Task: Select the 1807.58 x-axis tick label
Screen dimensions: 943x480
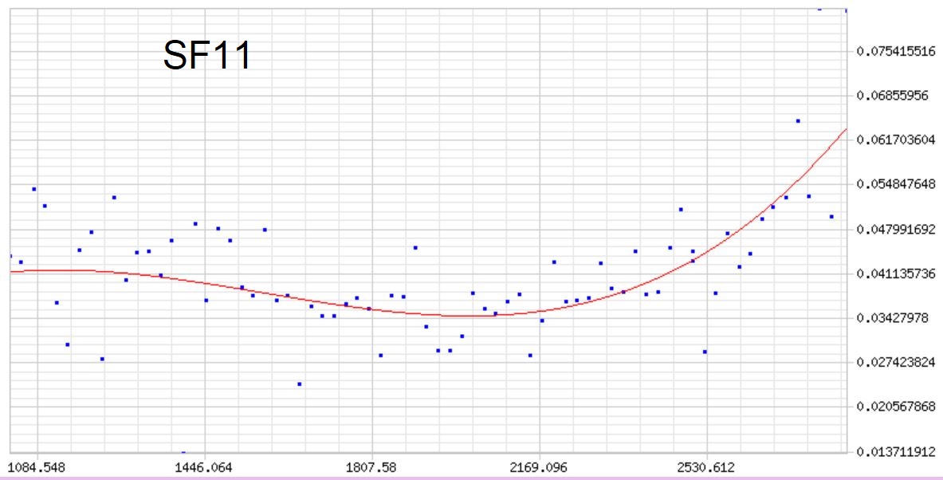Action: point(372,466)
